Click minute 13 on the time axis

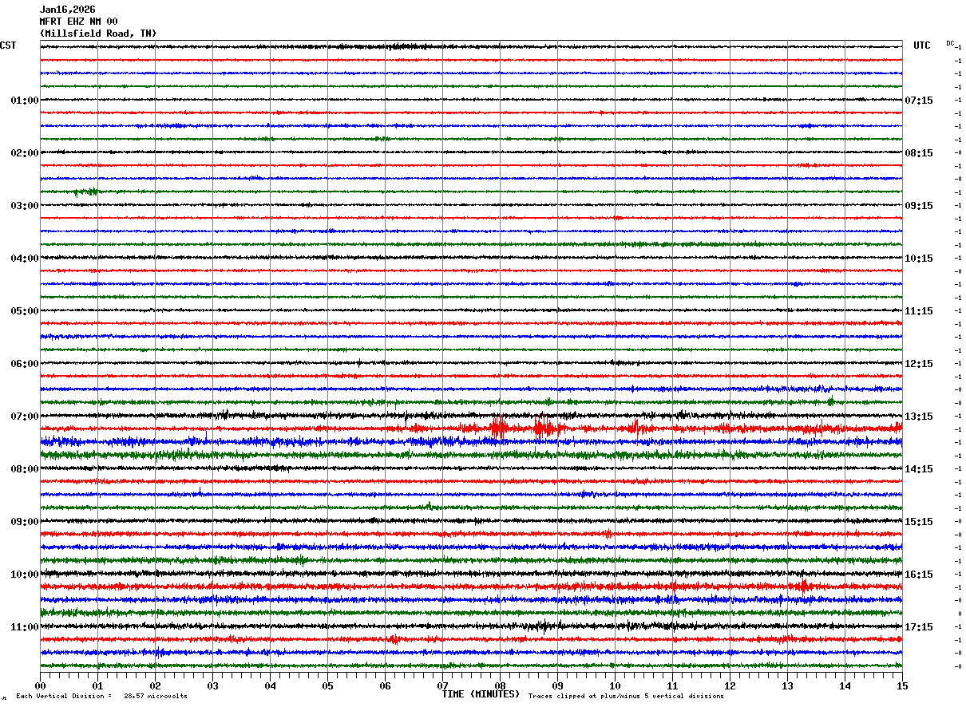(x=787, y=685)
